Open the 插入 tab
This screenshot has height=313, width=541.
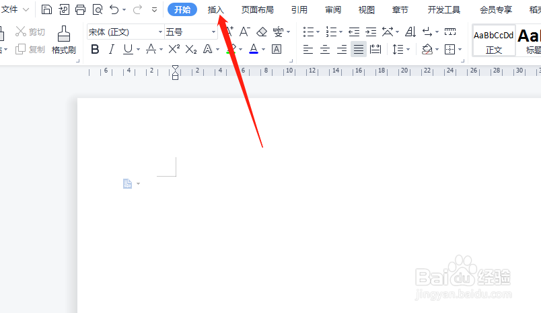pos(216,9)
